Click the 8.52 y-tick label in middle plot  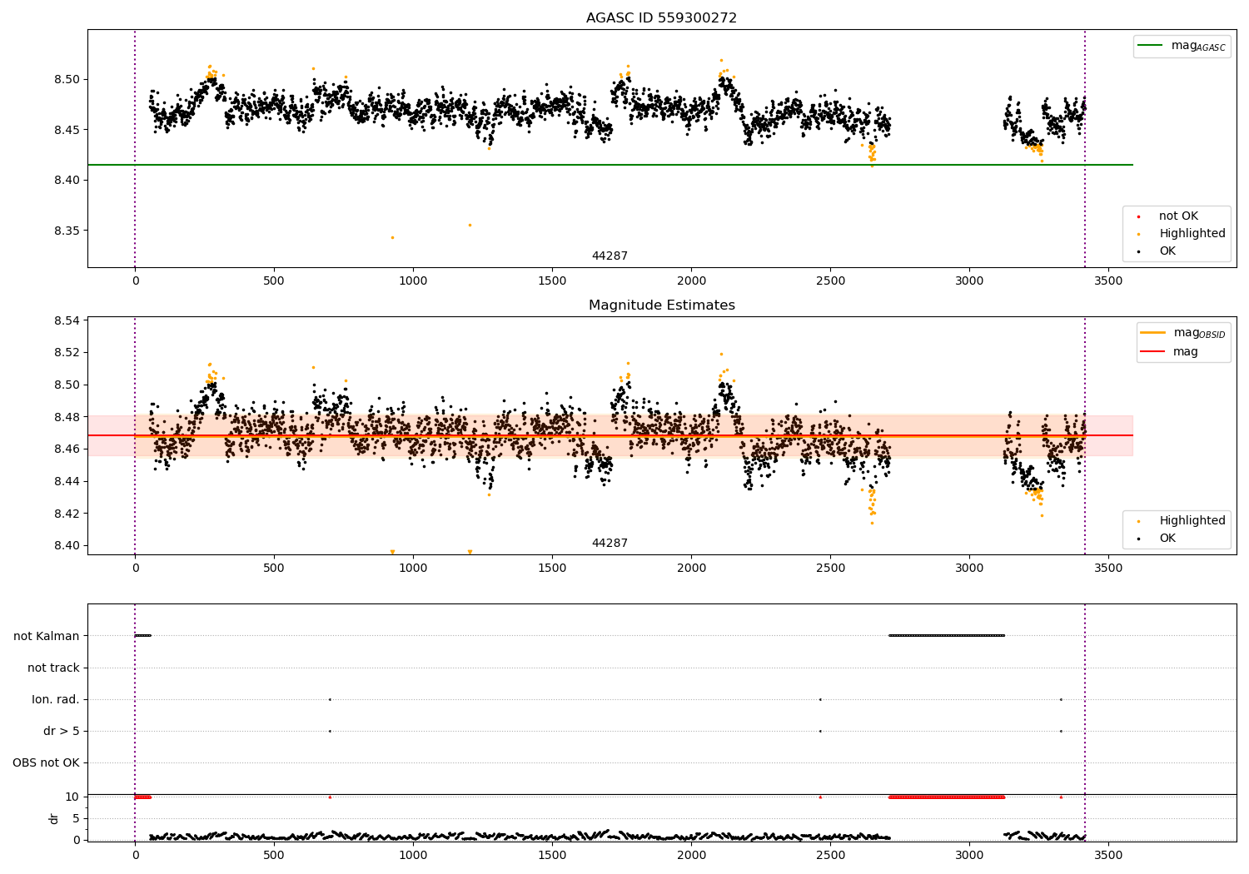(x=66, y=352)
